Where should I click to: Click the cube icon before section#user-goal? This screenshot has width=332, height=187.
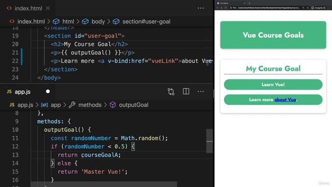(116, 21)
